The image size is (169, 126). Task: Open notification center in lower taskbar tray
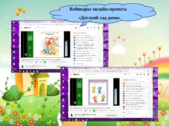156,120
